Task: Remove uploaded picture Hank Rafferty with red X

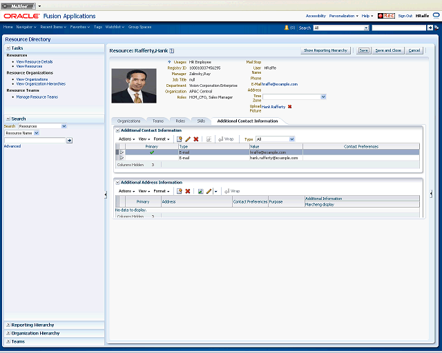Action: (x=289, y=107)
